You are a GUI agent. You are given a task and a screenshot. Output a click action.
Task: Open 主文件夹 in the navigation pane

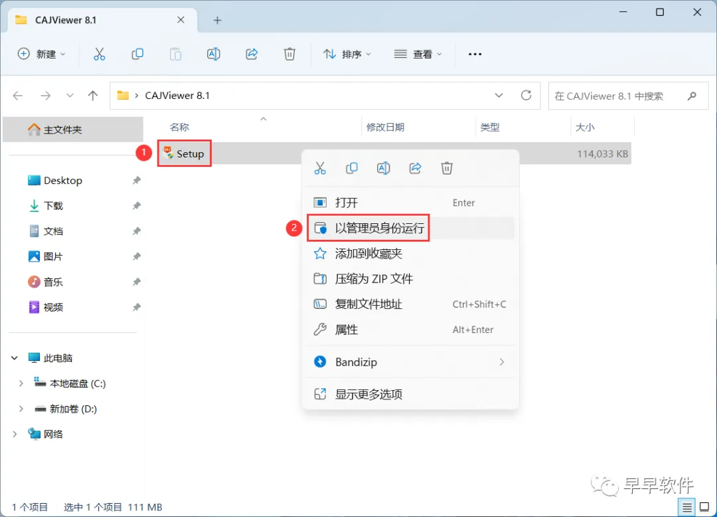point(73,130)
